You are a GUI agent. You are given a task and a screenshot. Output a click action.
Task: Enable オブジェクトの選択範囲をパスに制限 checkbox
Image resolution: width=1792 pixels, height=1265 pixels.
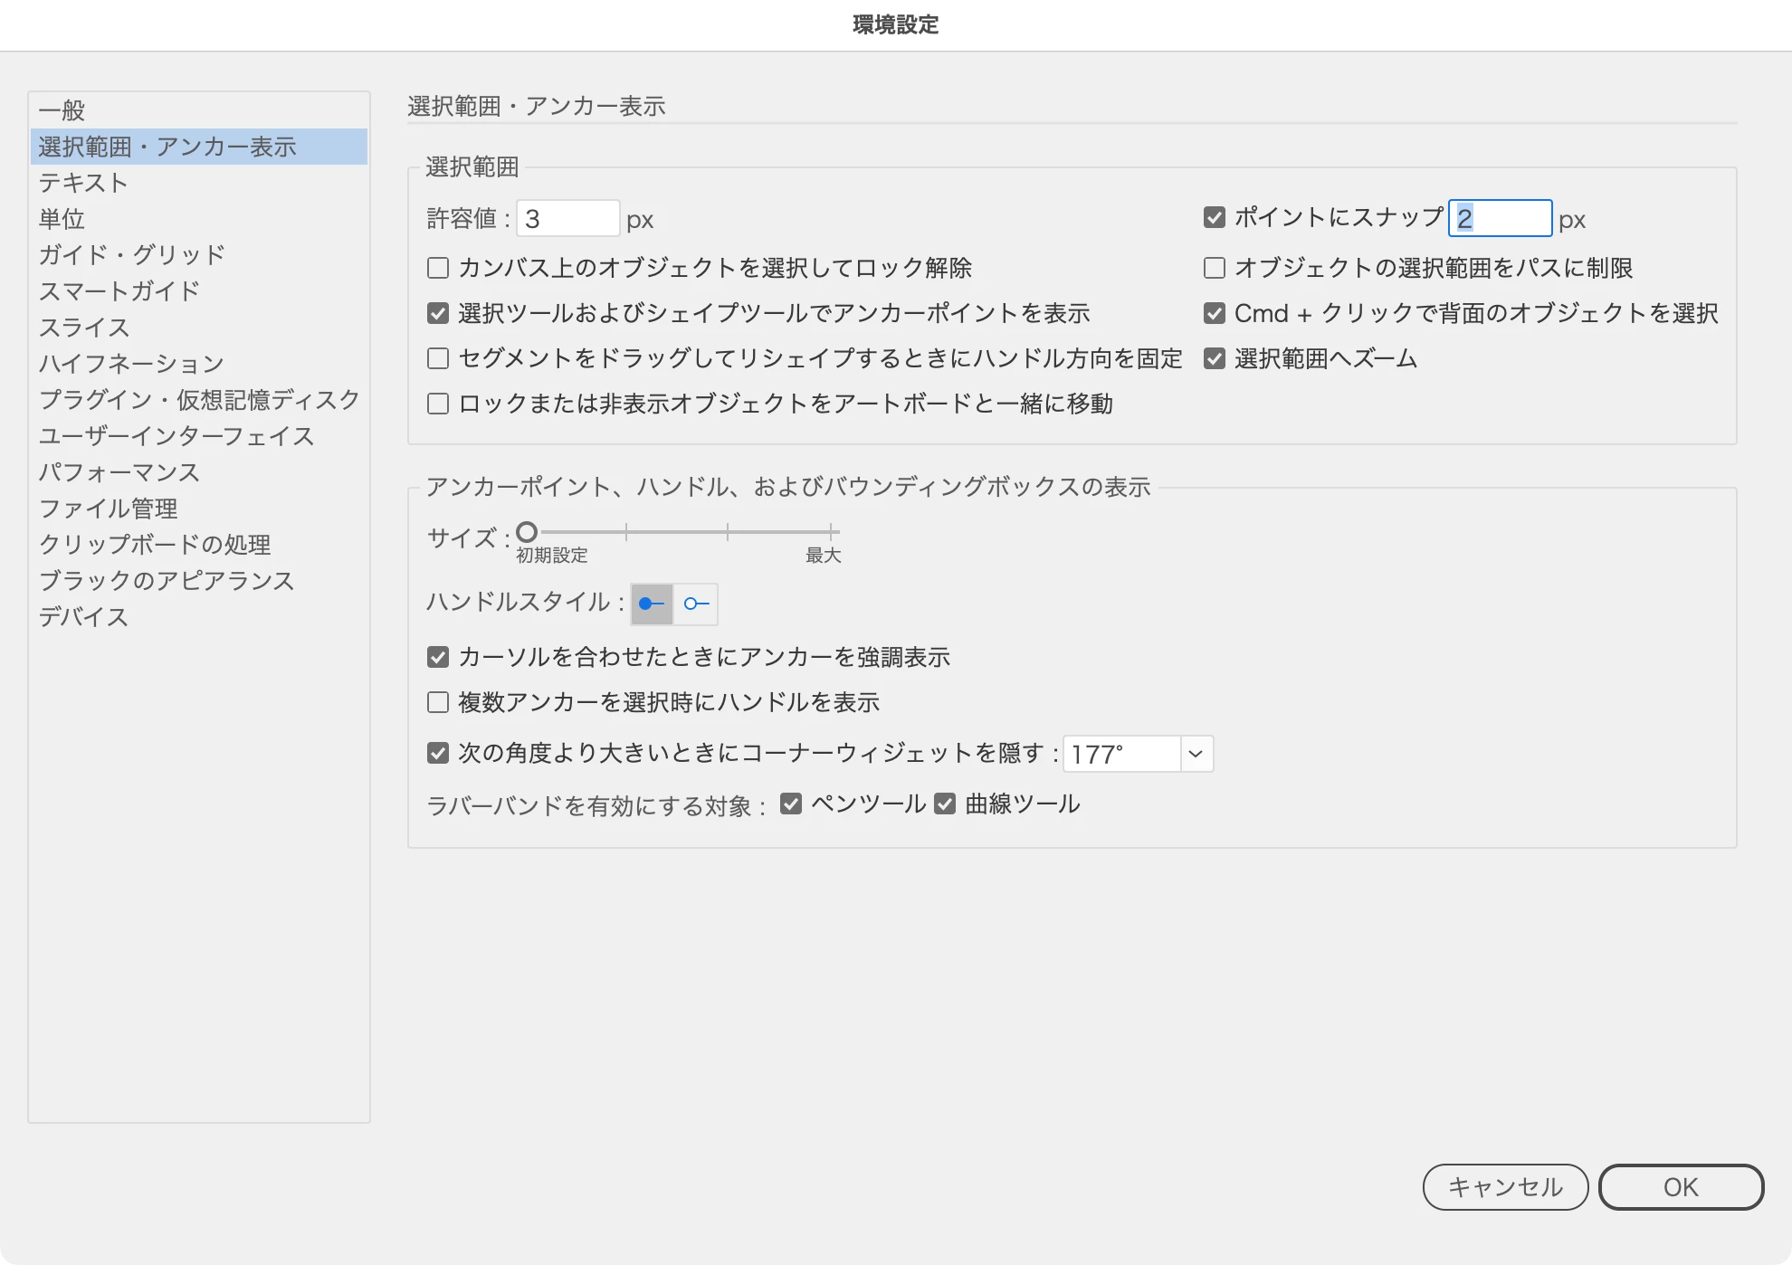tap(1215, 268)
